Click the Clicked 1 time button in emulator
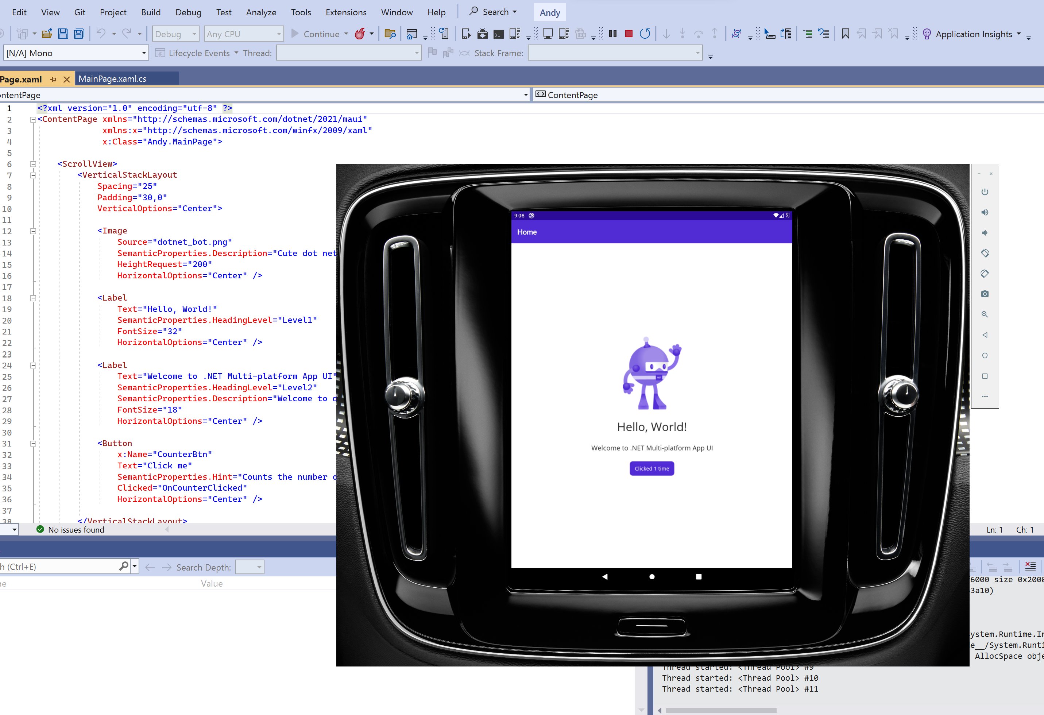The width and height of the screenshot is (1044, 715). (x=652, y=468)
